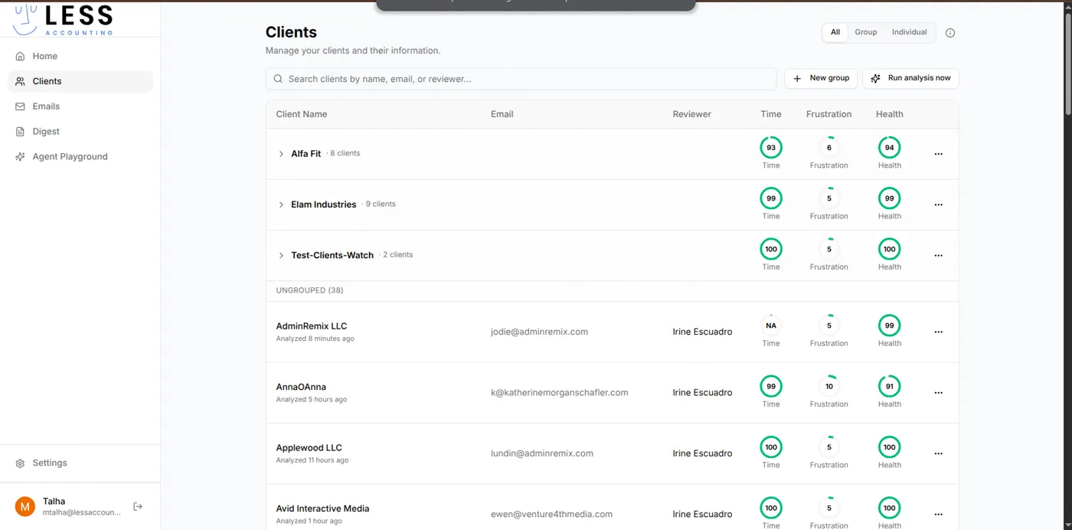Sort by Client Name column header

click(302, 114)
